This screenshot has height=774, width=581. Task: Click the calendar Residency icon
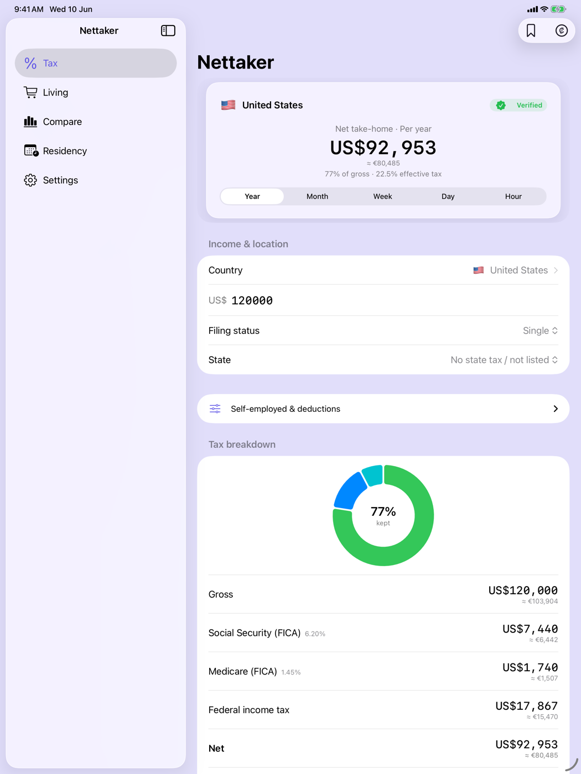point(31,150)
